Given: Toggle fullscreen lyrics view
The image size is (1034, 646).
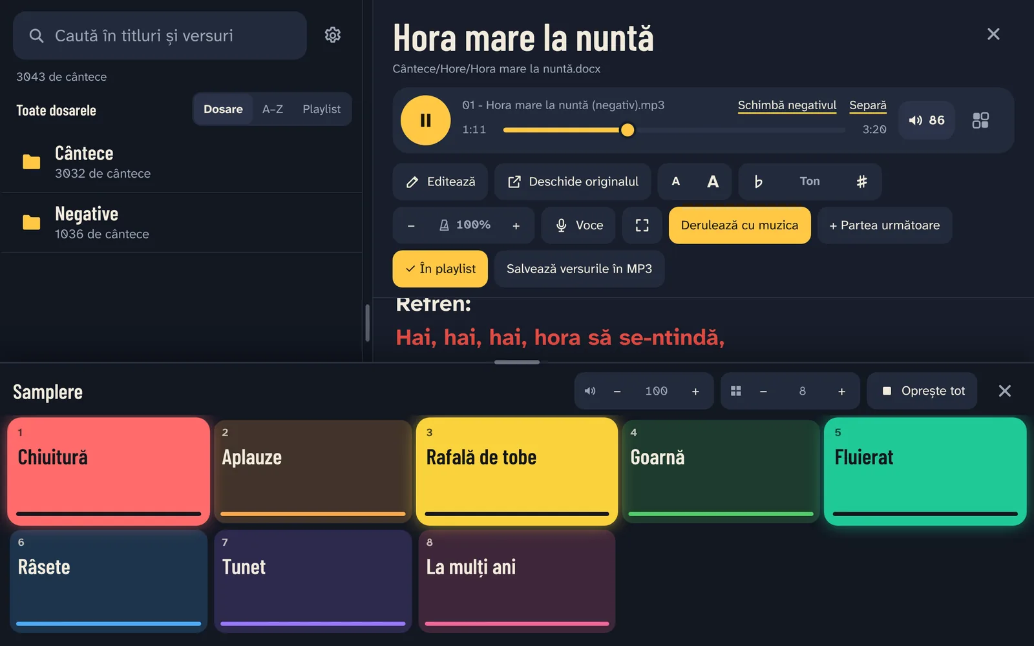Looking at the screenshot, I should (642, 225).
